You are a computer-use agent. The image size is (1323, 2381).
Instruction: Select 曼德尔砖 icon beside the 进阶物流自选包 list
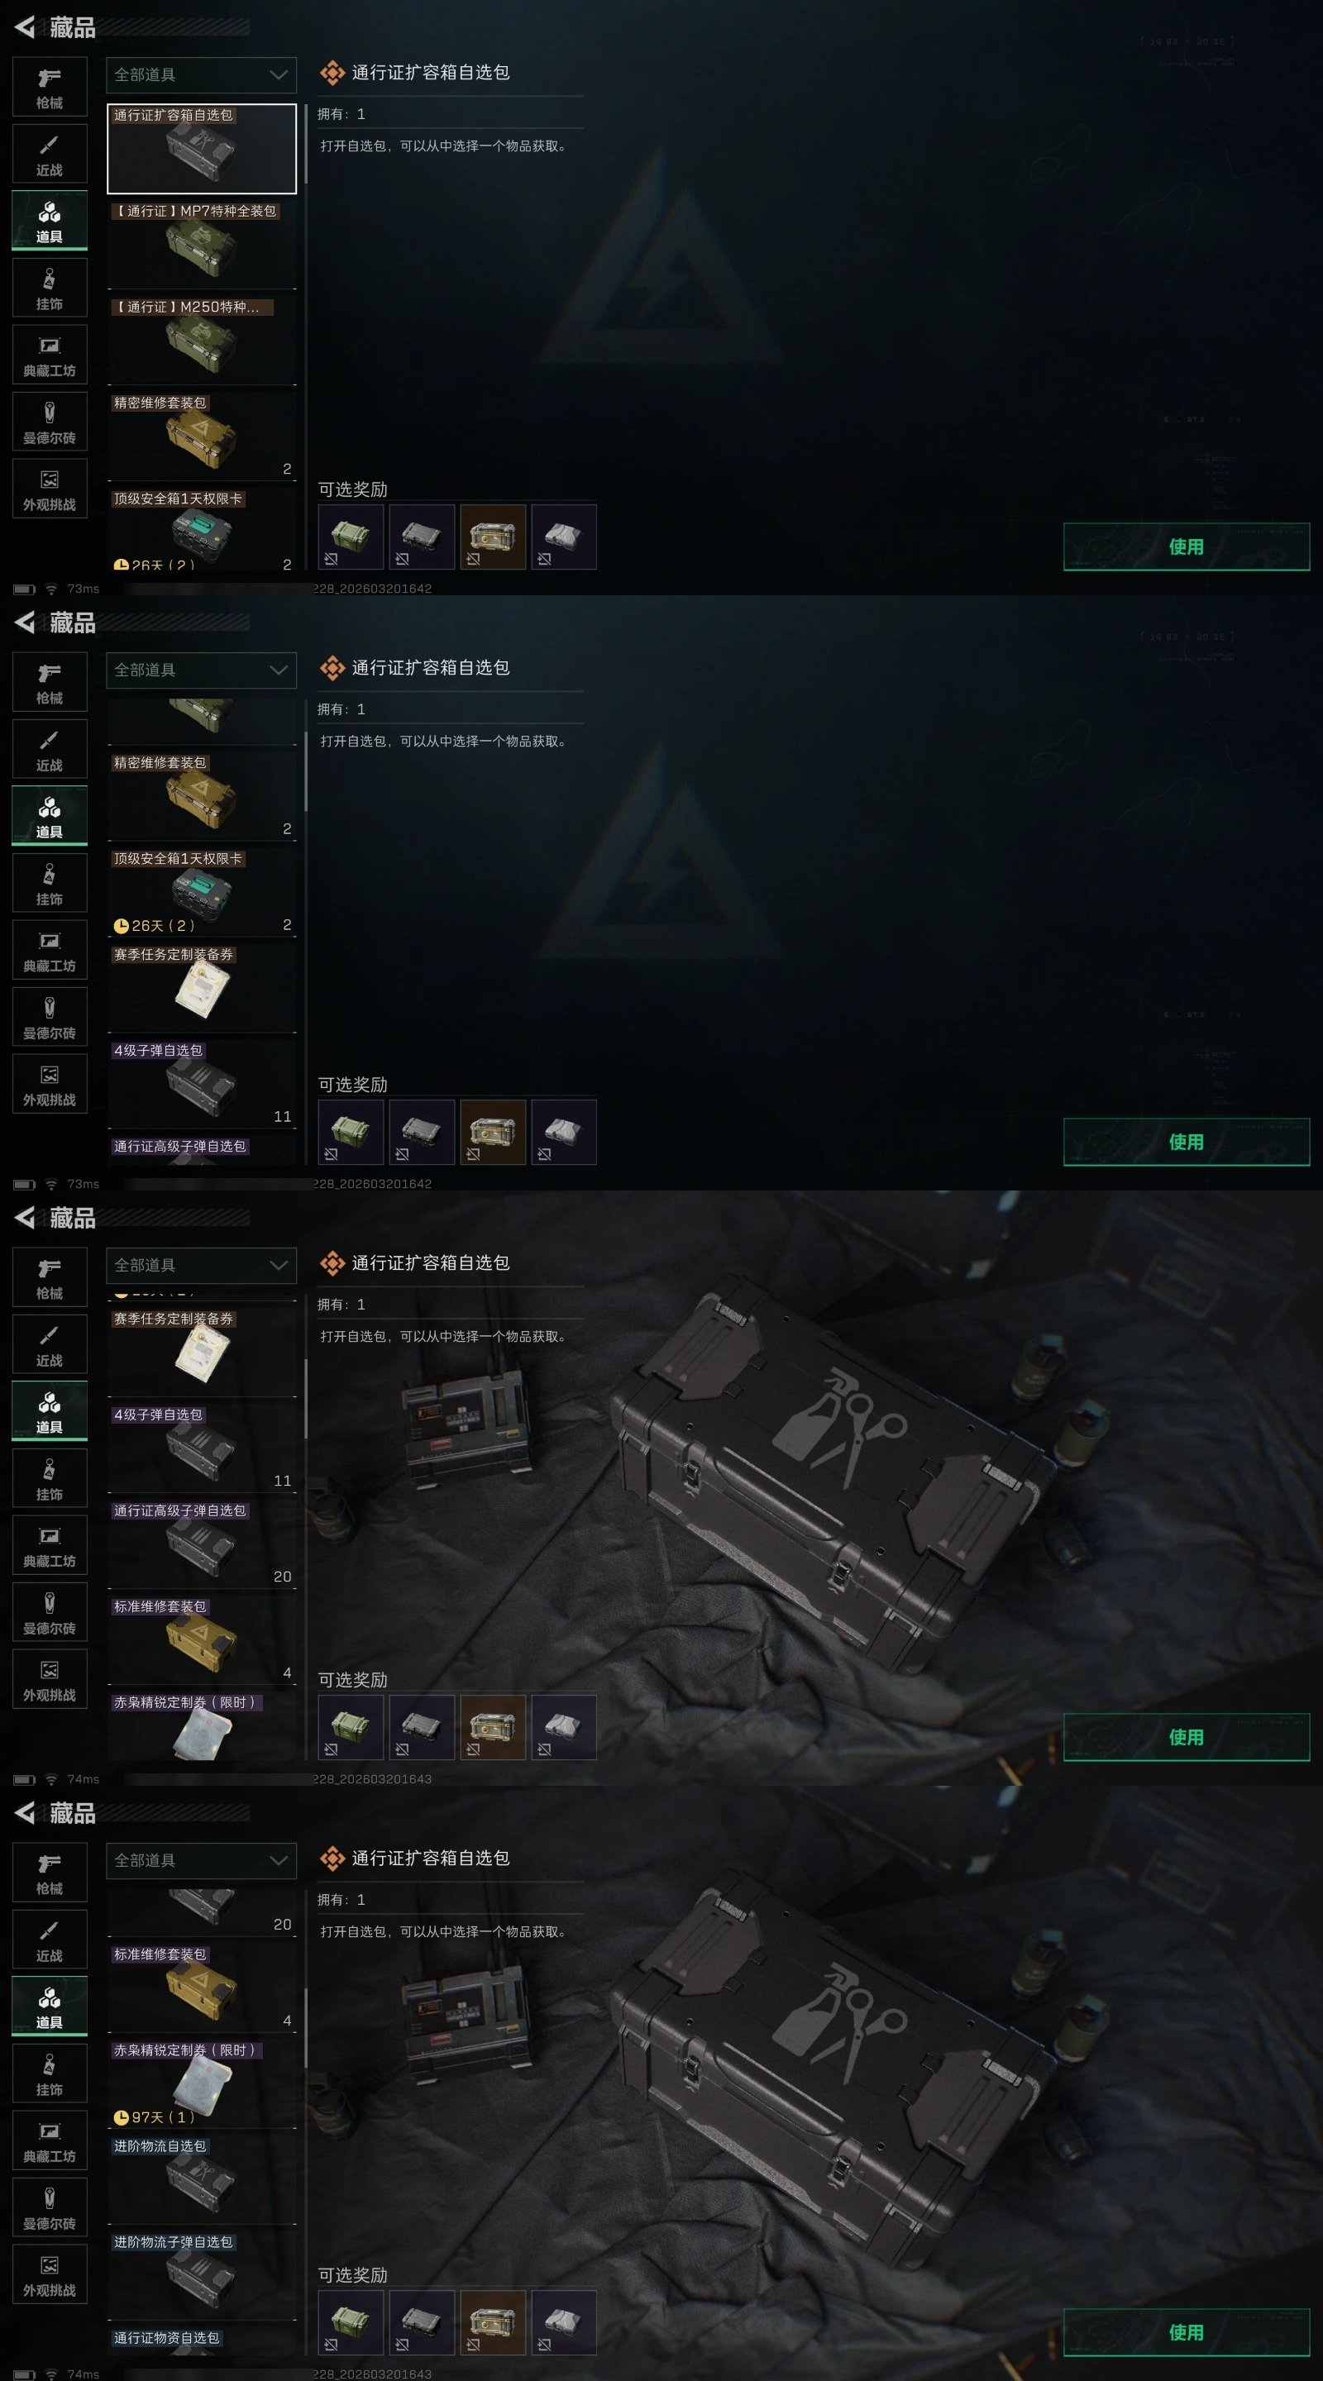[x=50, y=2208]
